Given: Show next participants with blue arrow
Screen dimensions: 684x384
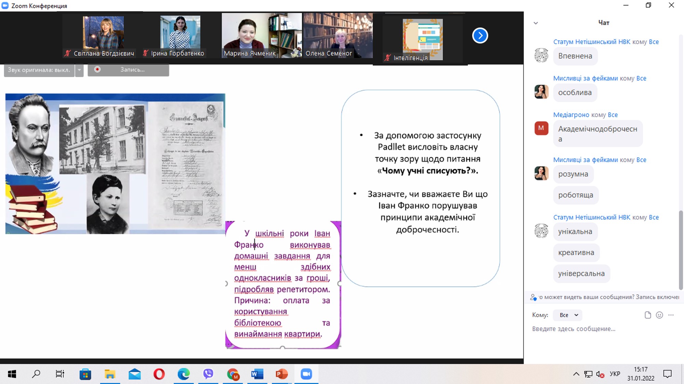Looking at the screenshot, I should click(x=480, y=35).
